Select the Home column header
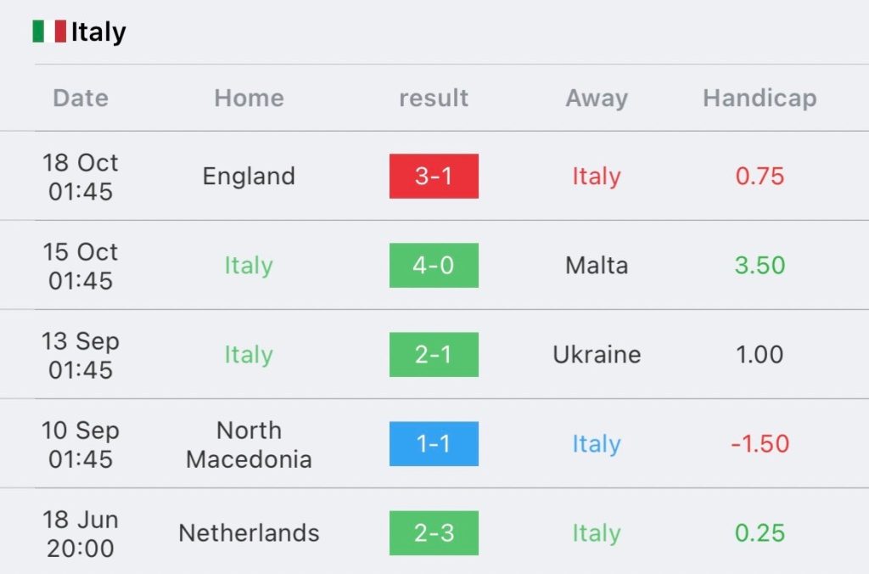The image size is (869, 574). tap(249, 98)
